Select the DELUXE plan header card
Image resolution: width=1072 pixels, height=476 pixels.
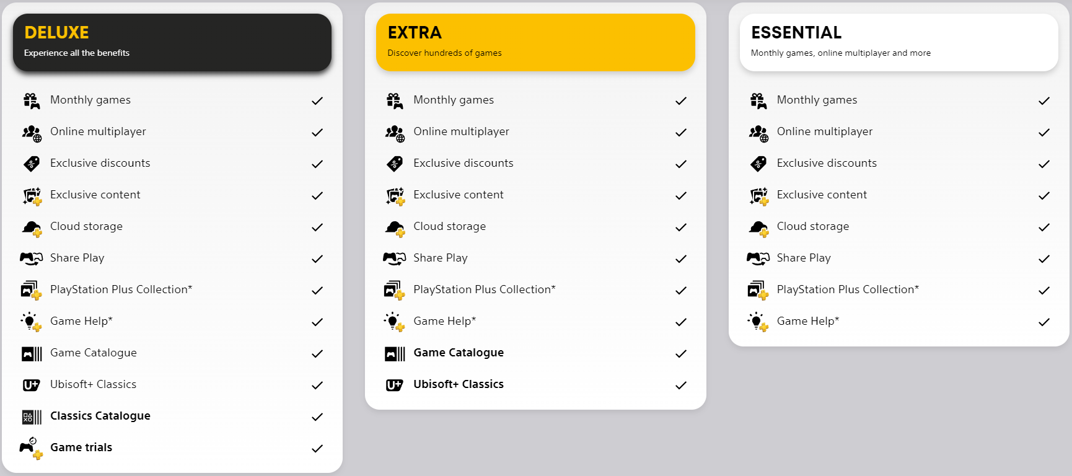coord(172,42)
